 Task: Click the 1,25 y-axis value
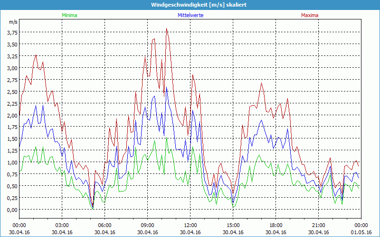(x=12, y=151)
